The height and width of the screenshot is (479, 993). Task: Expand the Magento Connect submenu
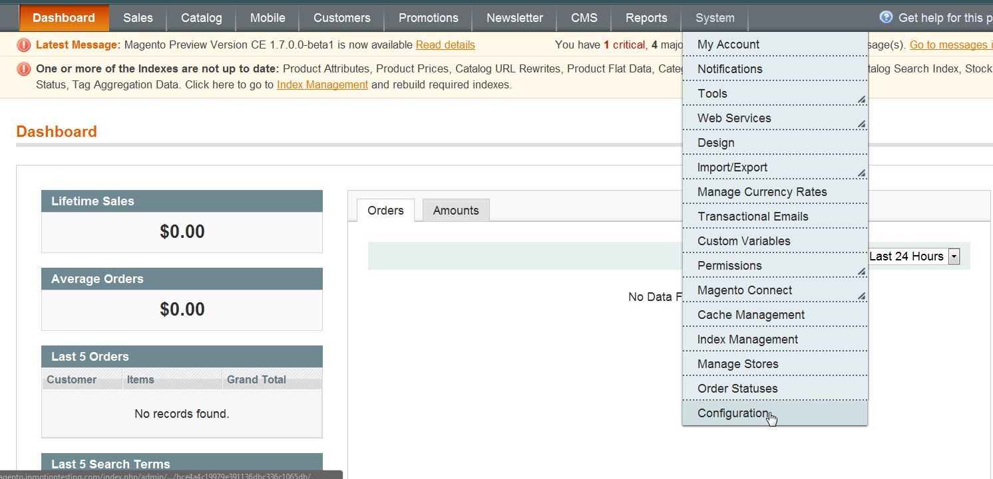861,296
